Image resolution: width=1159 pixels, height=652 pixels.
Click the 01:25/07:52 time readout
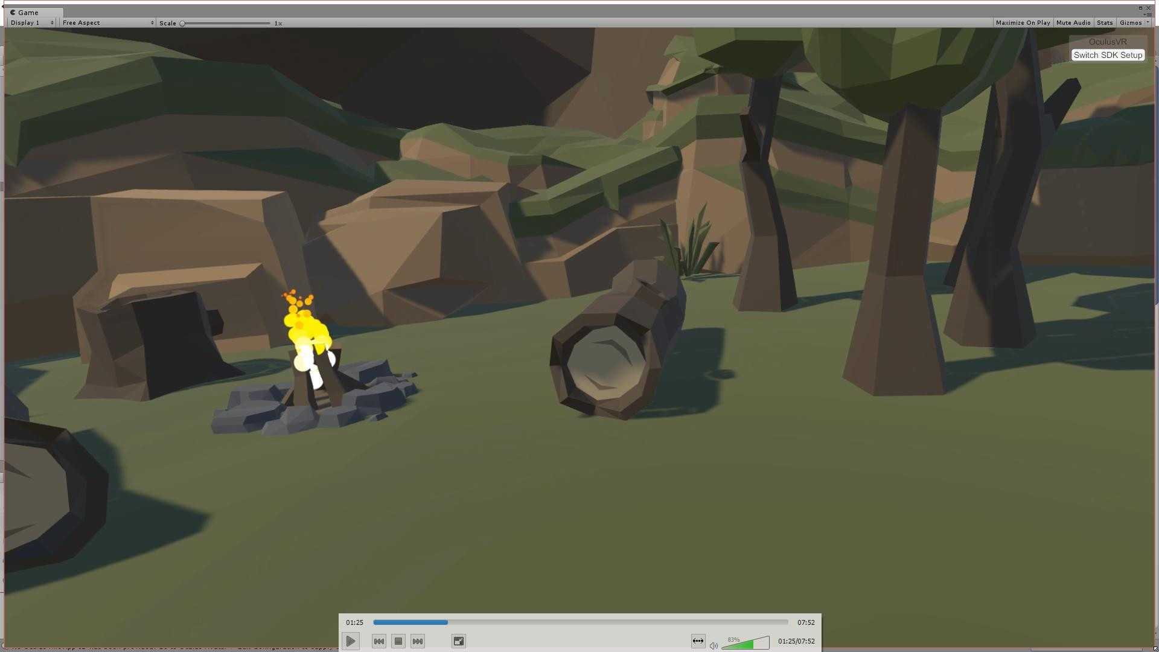[x=796, y=641]
